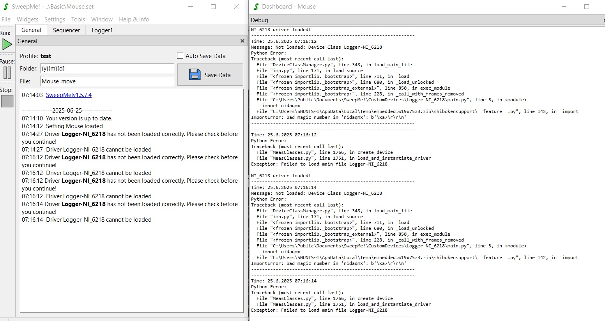Switch to the General tab
The image size is (605, 321).
coord(31,30)
